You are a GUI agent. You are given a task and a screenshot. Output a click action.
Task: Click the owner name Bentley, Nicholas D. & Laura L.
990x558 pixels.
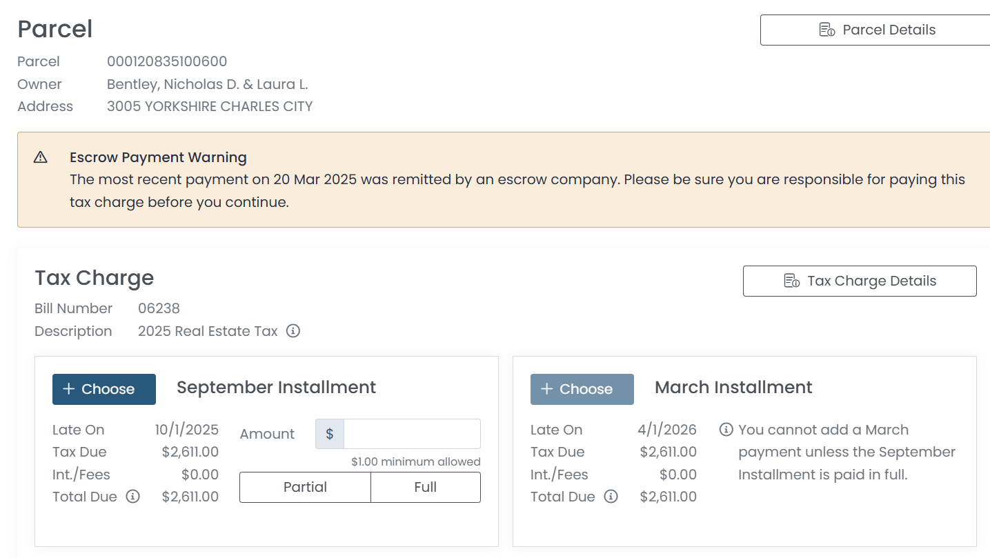[x=207, y=84]
